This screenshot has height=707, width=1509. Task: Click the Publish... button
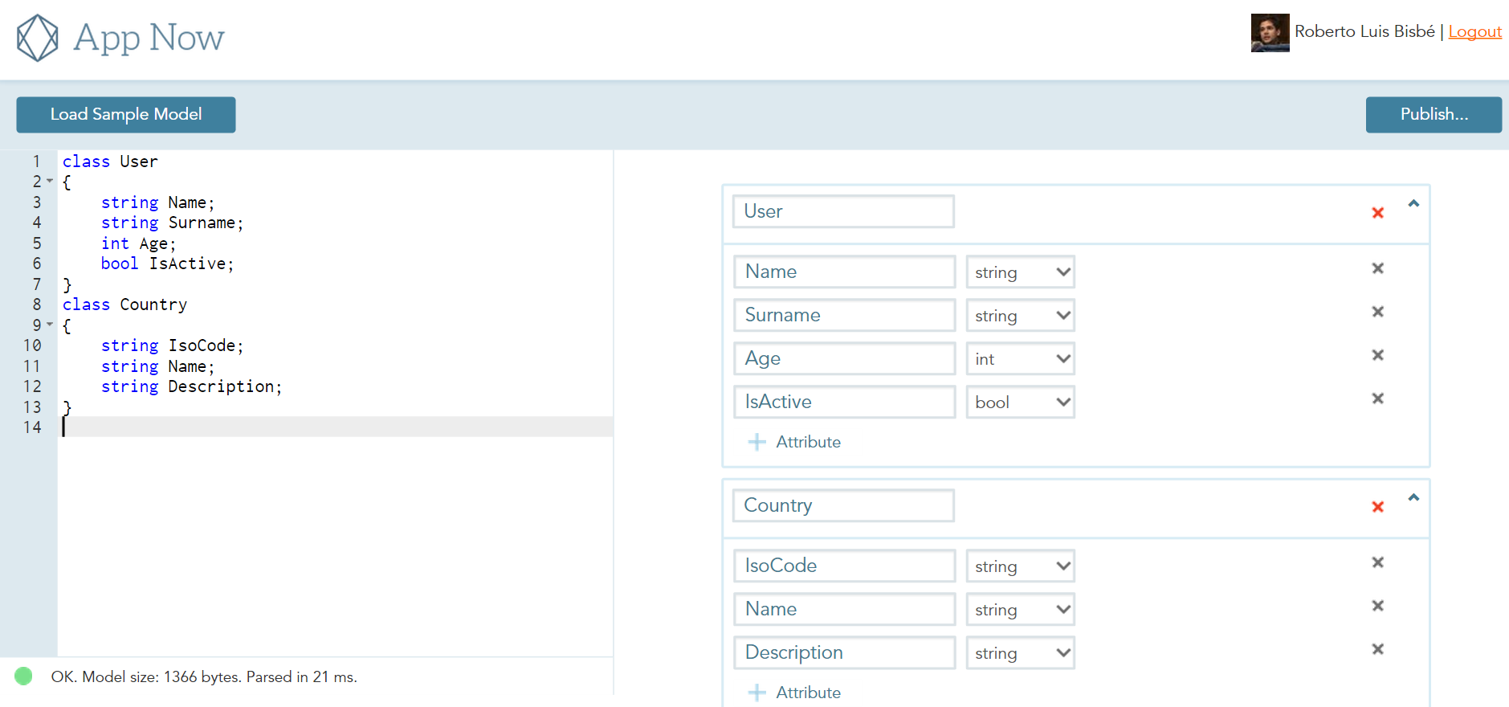pyautogui.click(x=1433, y=115)
